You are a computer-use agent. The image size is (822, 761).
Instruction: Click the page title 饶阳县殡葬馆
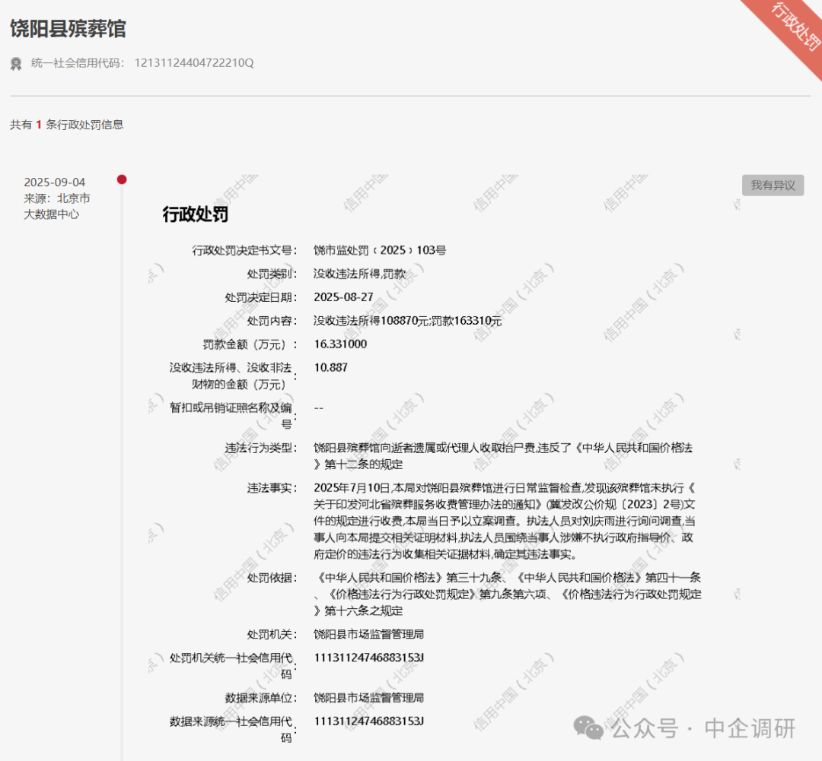(x=68, y=29)
